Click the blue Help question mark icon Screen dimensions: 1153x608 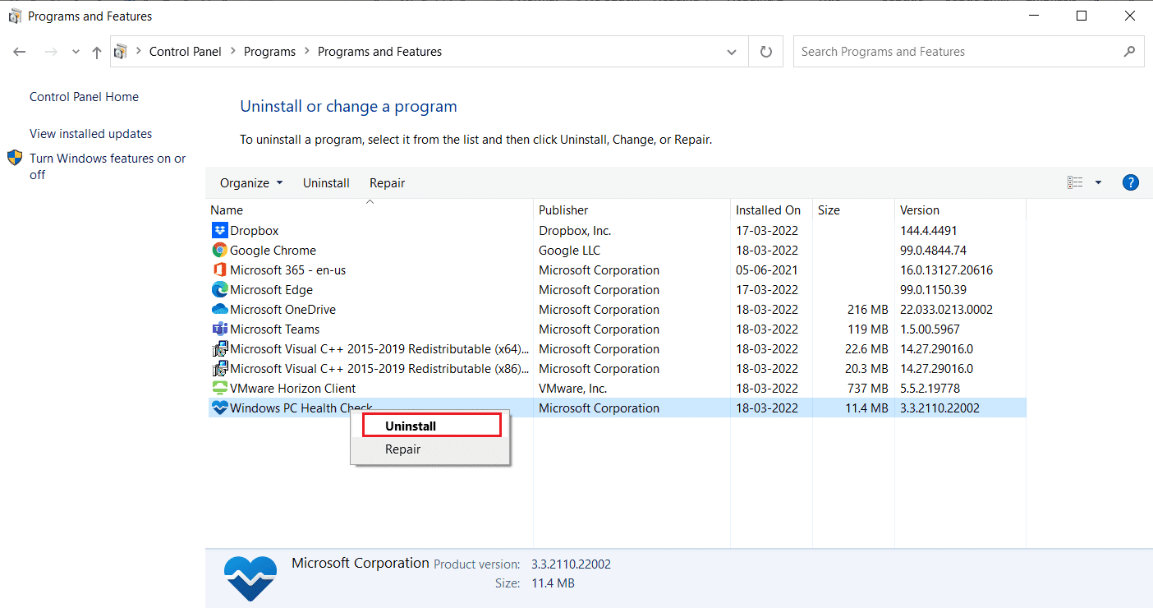pos(1130,182)
